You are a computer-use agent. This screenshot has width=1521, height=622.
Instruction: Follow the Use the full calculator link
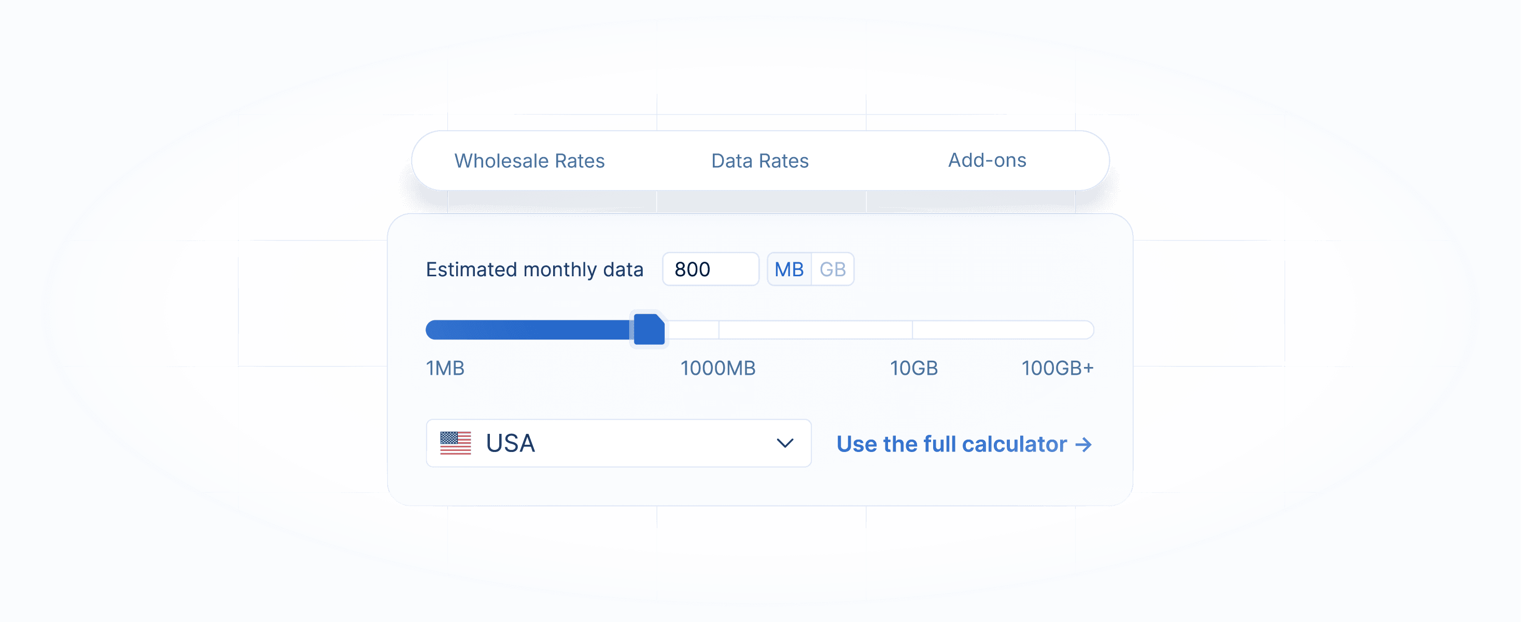pos(964,444)
